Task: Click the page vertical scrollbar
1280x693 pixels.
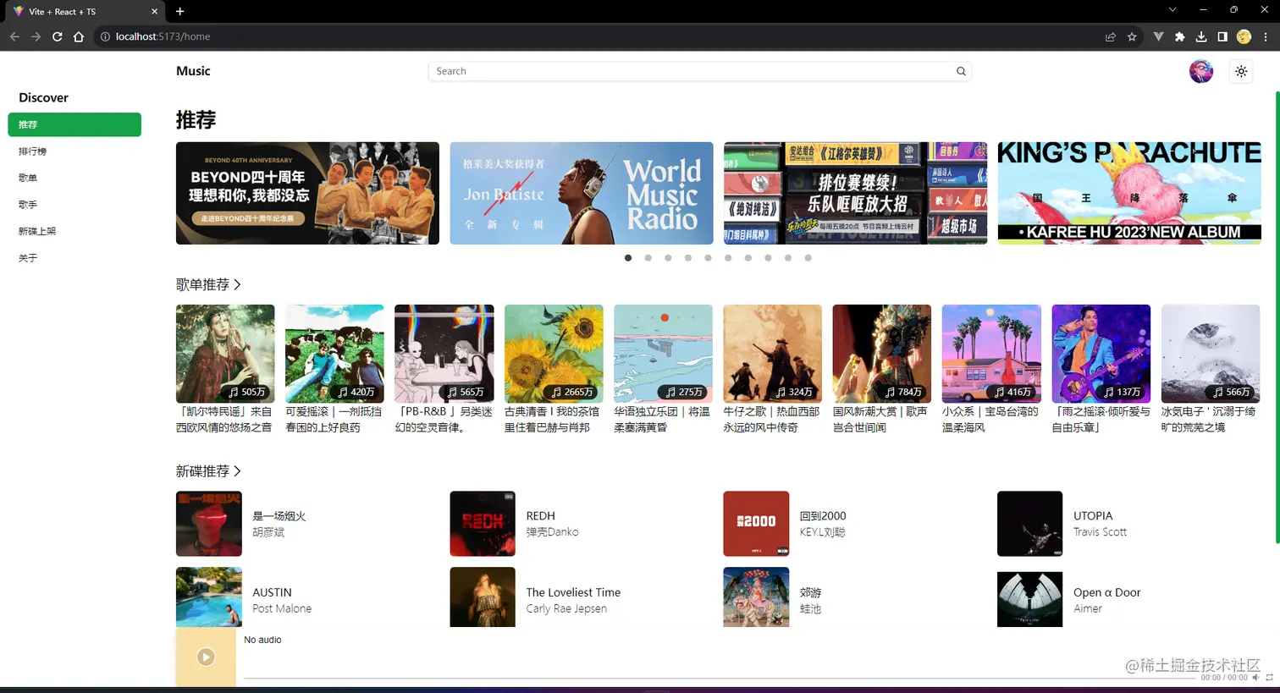Action: 1277,317
